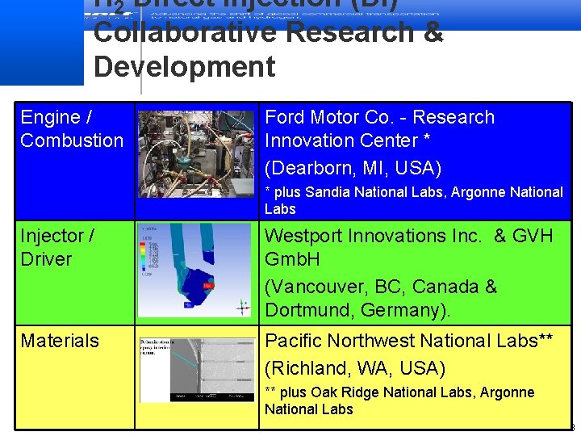Select the 'Materials' cell text
This screenshot has width=581, height=436.
(x=60, y=341)
